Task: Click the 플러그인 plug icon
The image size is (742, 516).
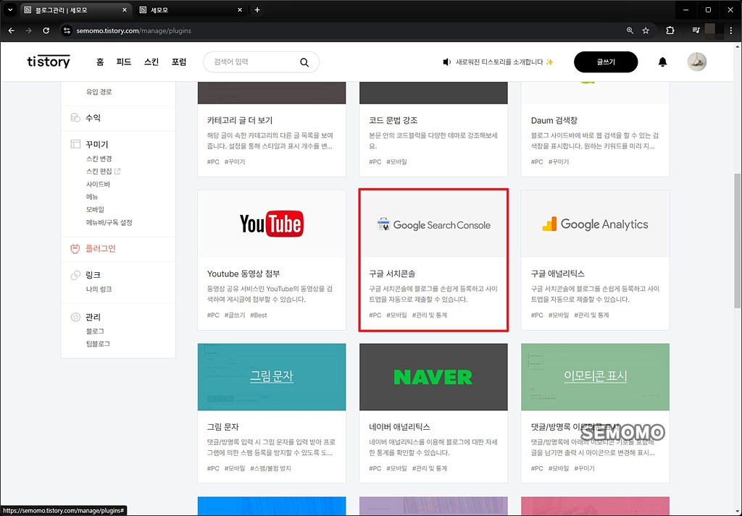Action: 75,248
